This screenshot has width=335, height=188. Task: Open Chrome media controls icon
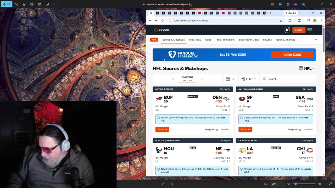coord(309,21)
